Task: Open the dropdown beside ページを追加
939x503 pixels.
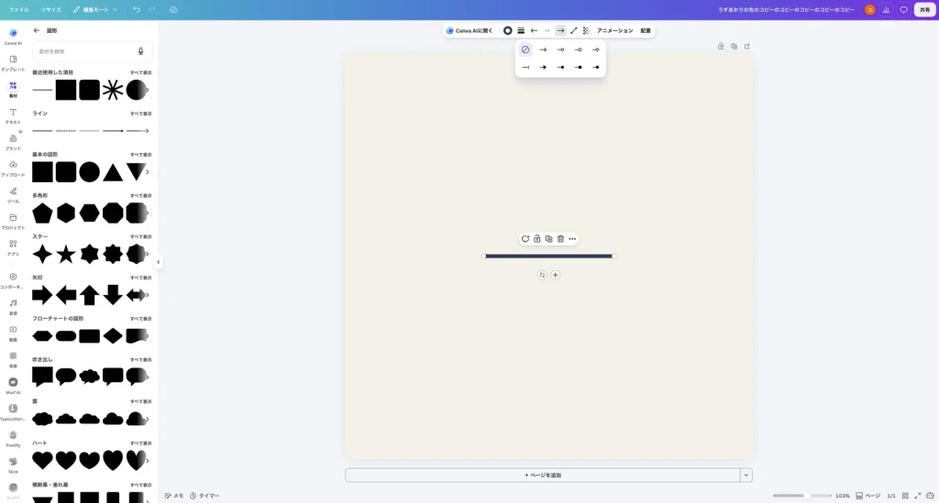Action: [x=746, y=476]
